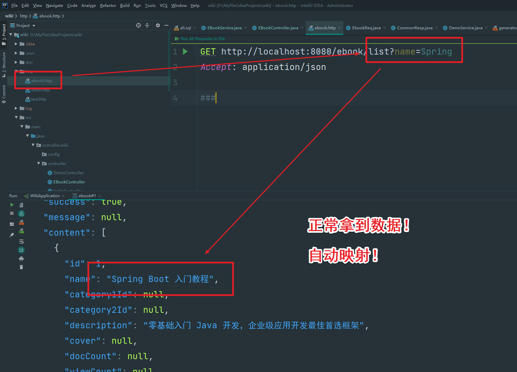Image resolution: width=517 pixels, height=372 pixels.
Task: Open the Navigate menu
Action: pyautogui.click(x=54, y=5)
